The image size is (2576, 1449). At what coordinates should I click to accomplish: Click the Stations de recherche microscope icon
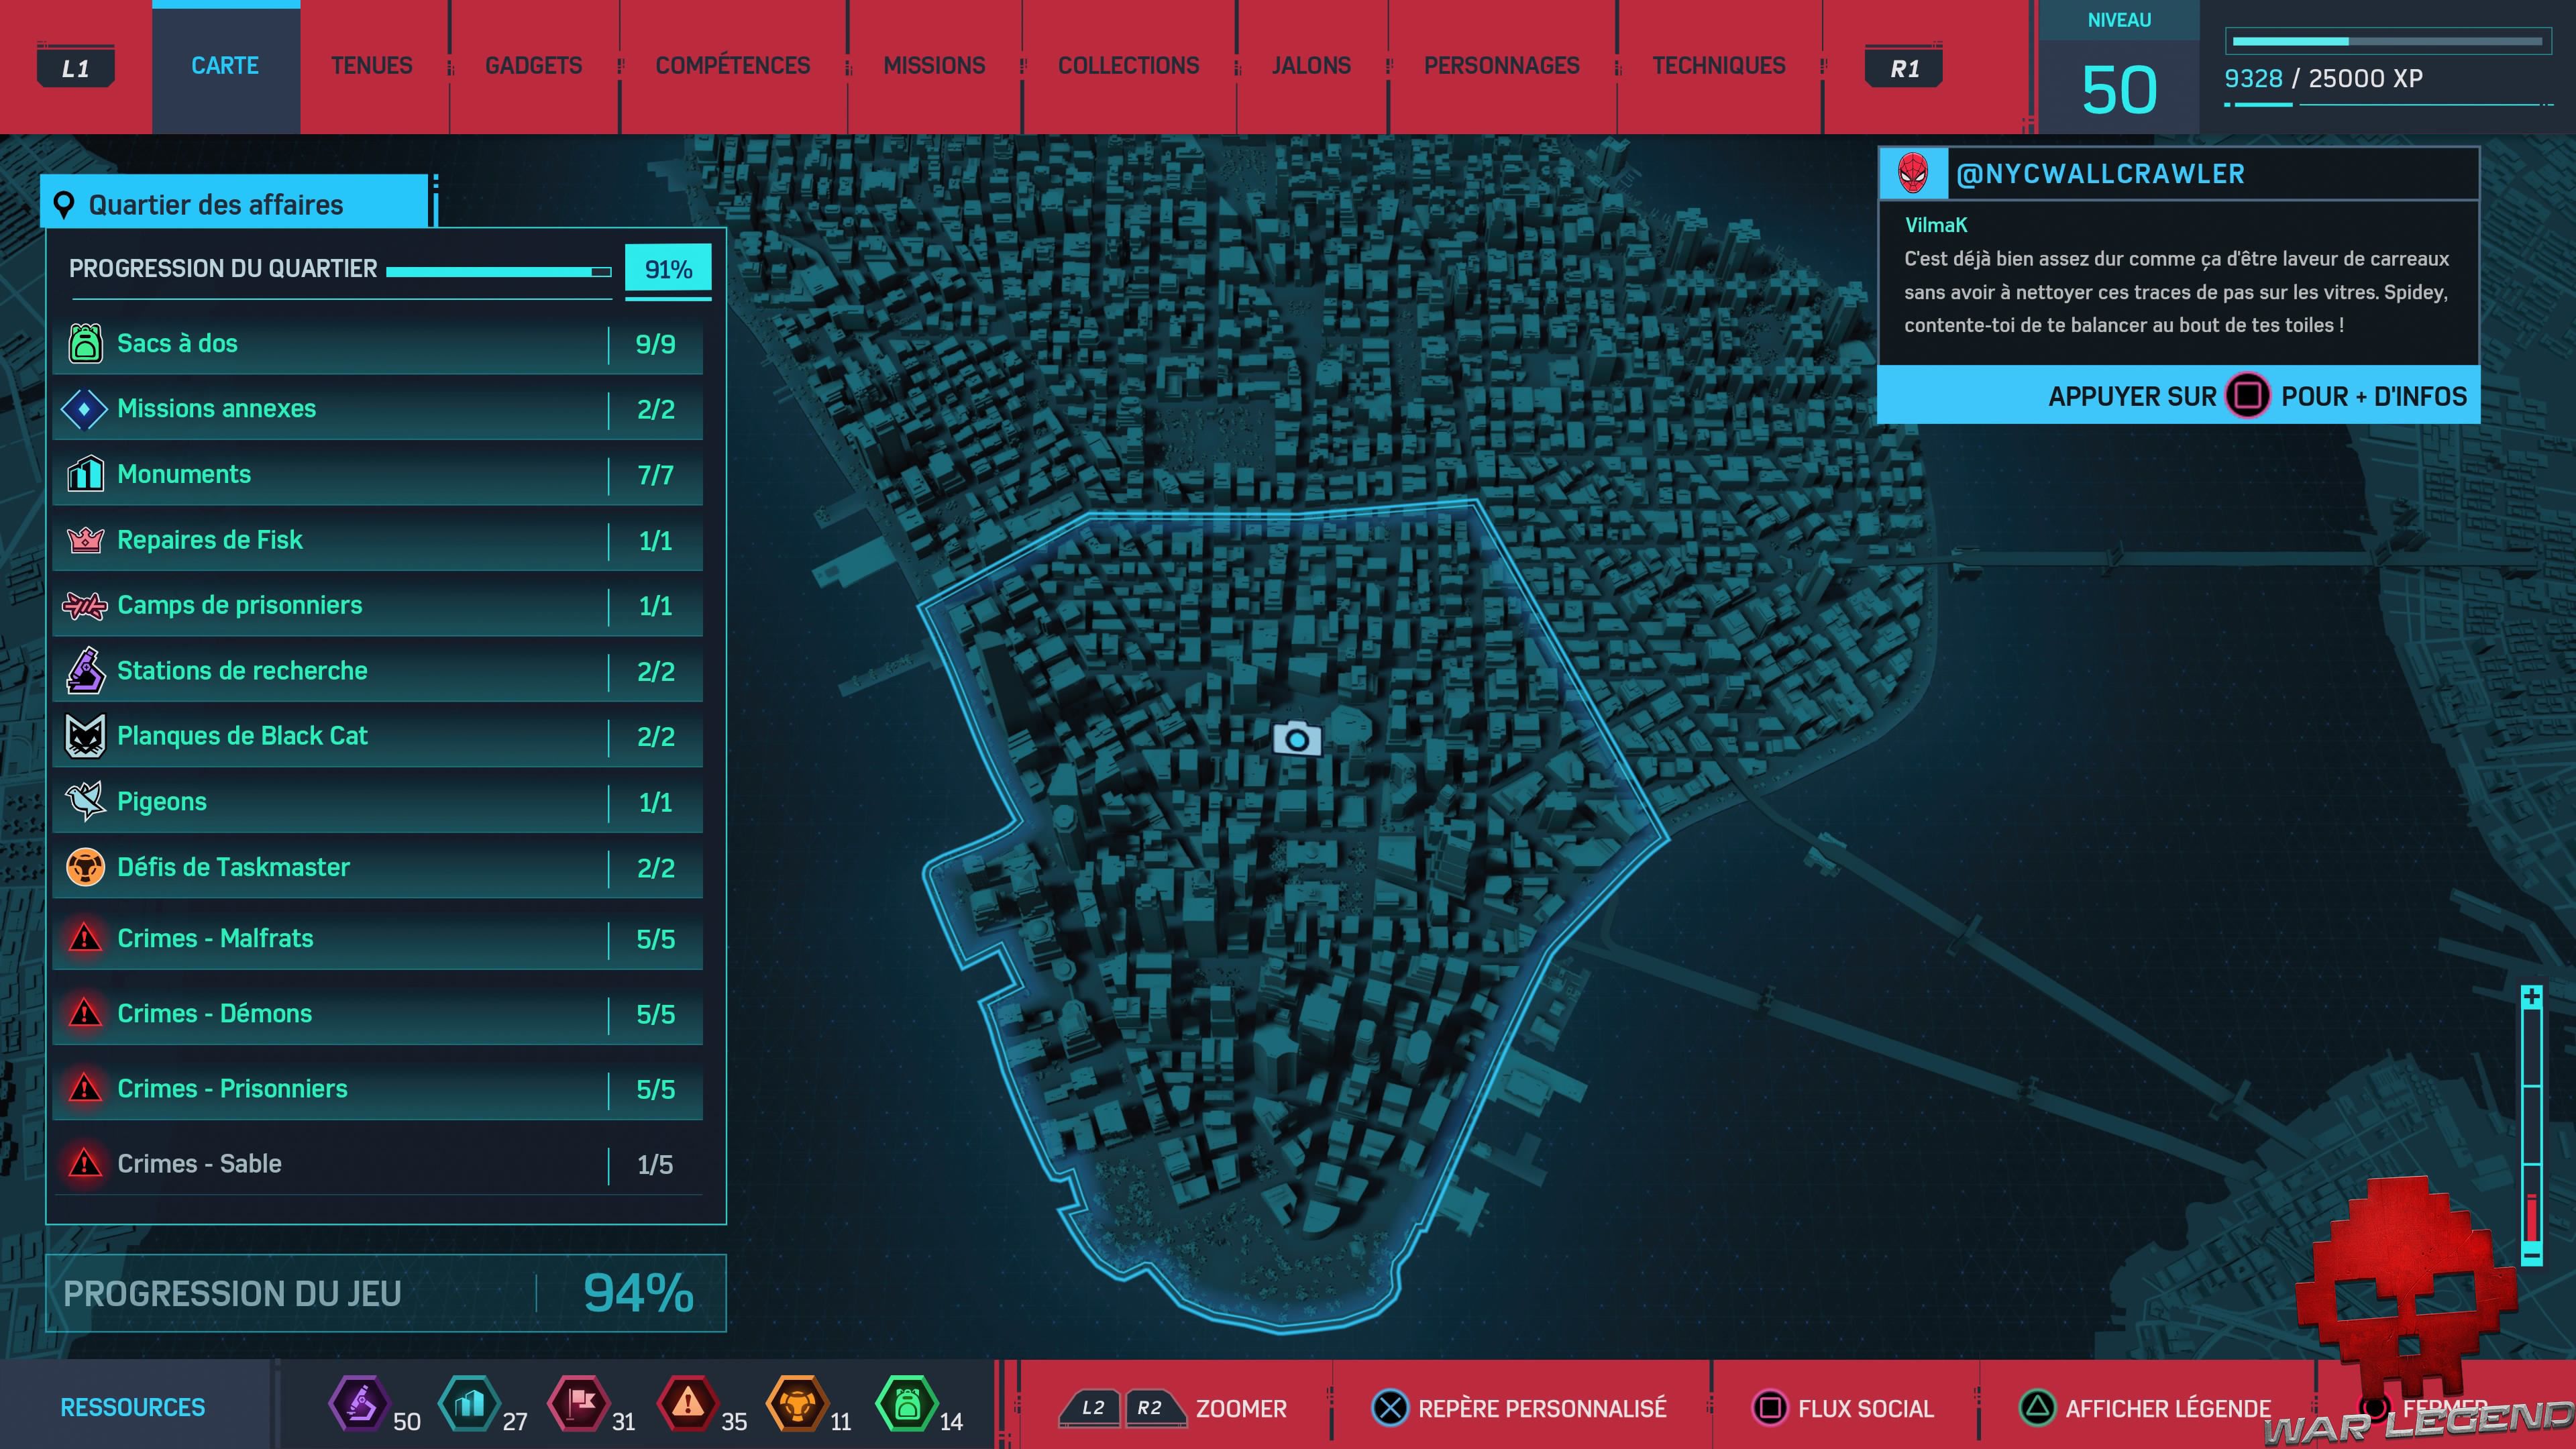pyautogui.click(x=85, y=670)
